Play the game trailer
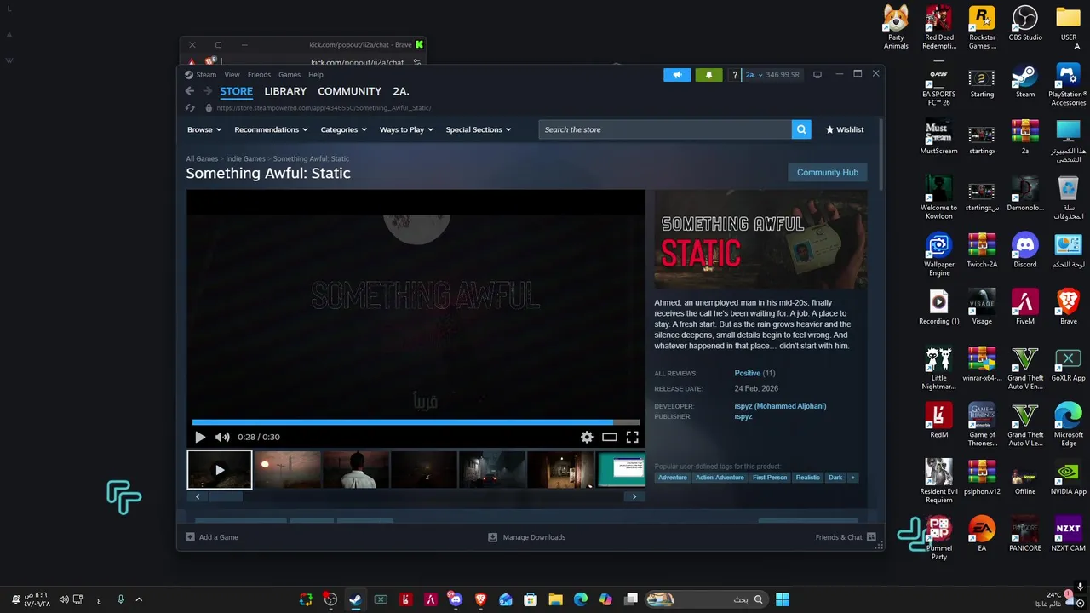This screenshot has height=613, width=1090. [x=200, y=437]
